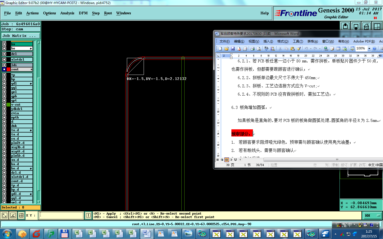
Task: Toggle the ydkdrl layer checkbox
Action: click(x=4, y=109)
